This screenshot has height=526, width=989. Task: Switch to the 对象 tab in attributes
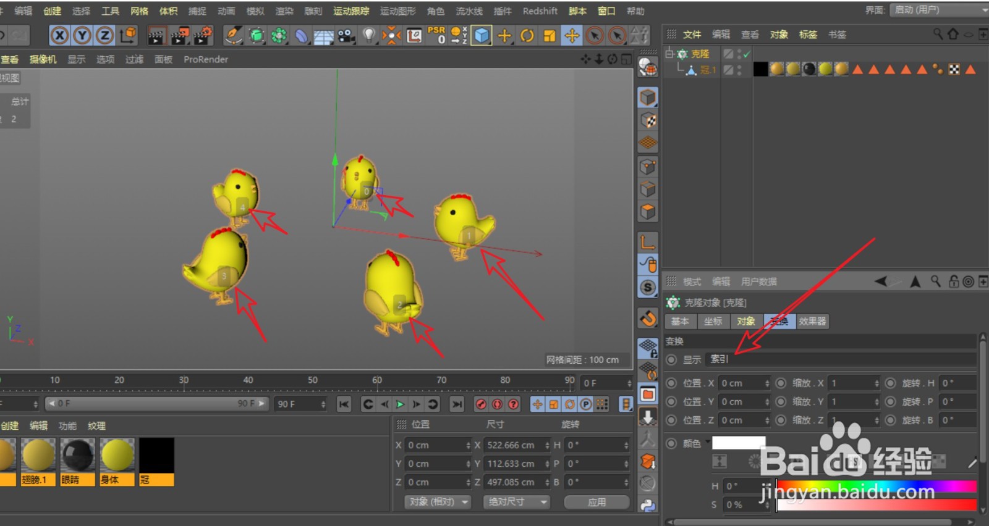[746, 321]
